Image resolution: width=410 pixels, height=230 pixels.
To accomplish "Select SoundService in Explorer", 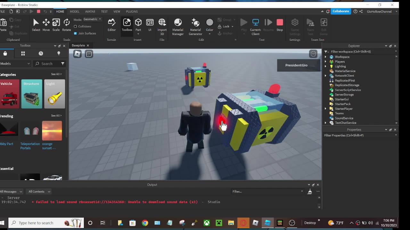I will 344,118.
